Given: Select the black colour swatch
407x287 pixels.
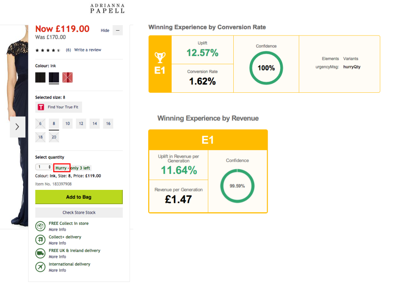Looking at the screenshot, I should pyautogui.click(x=41, y=78).
